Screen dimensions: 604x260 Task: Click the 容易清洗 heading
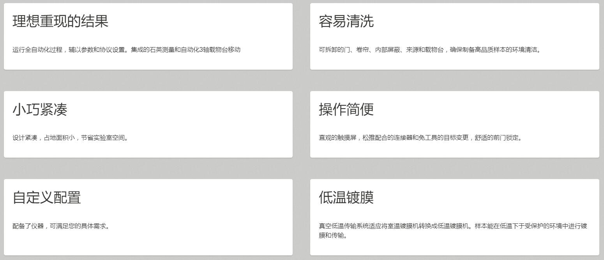(346, 21)
